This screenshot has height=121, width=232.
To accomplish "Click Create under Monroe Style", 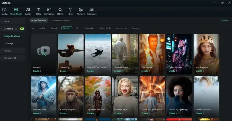I will click(118, 113).
